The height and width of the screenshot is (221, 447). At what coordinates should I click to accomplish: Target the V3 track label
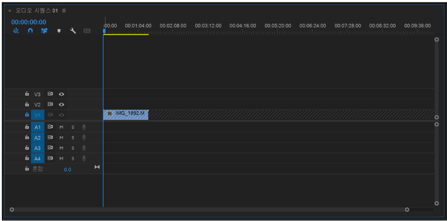coord(38,94)
